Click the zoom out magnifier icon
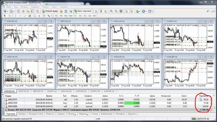This screenshot has height=122, width=217. 116,11
